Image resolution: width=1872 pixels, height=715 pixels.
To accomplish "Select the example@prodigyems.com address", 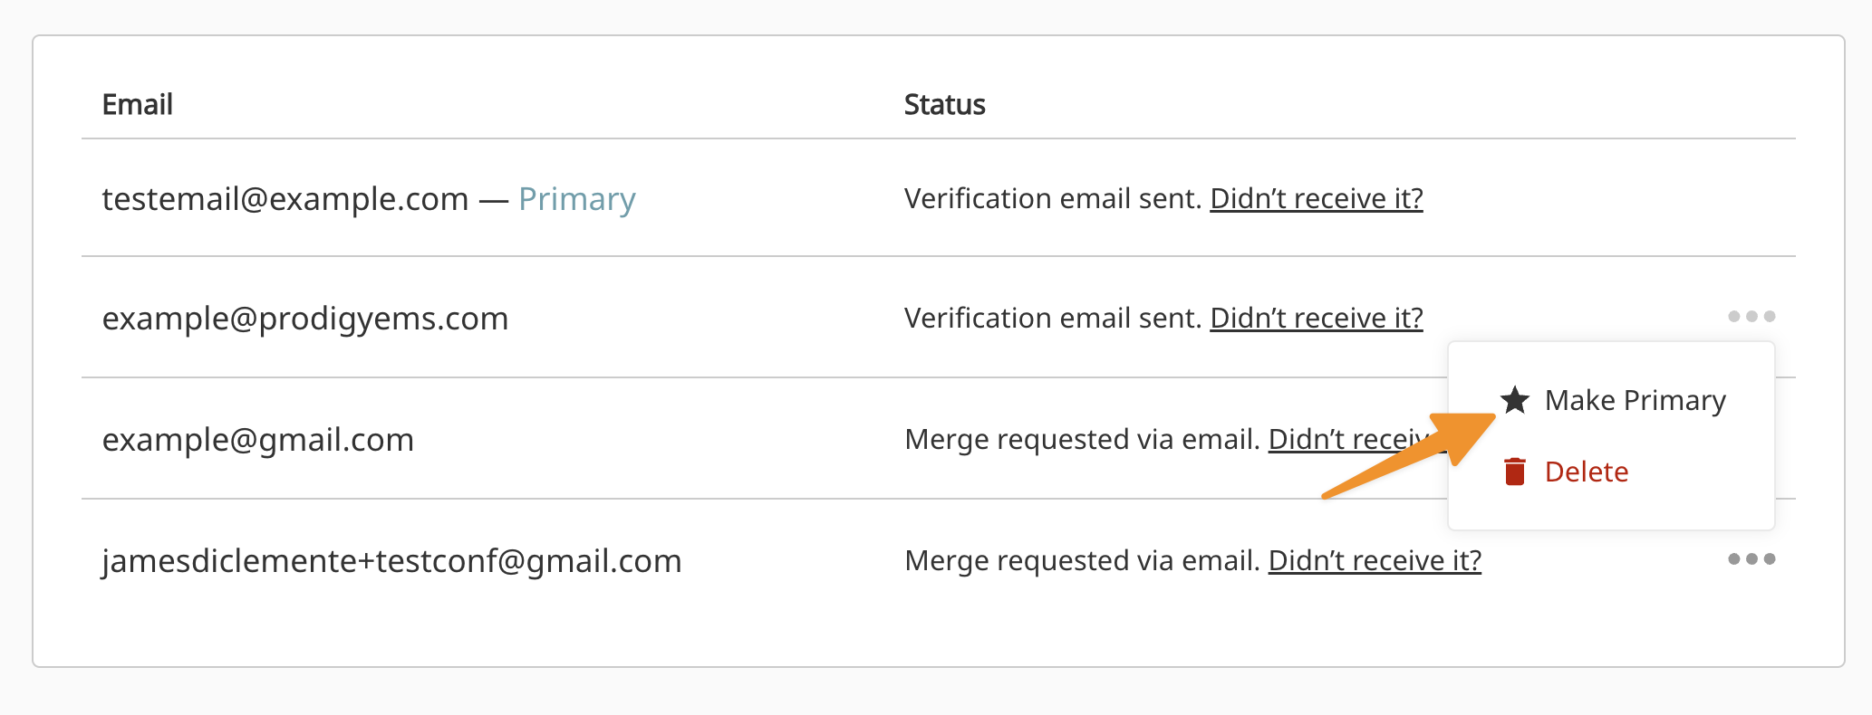I will pos(304,319).
